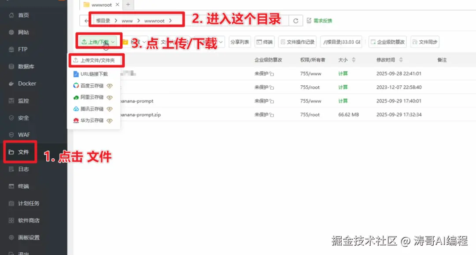Open 百度云存储 from the upload menu
The height and width of the screenshot is (255, 476).
pyautogui.click(x=94, y=85)
